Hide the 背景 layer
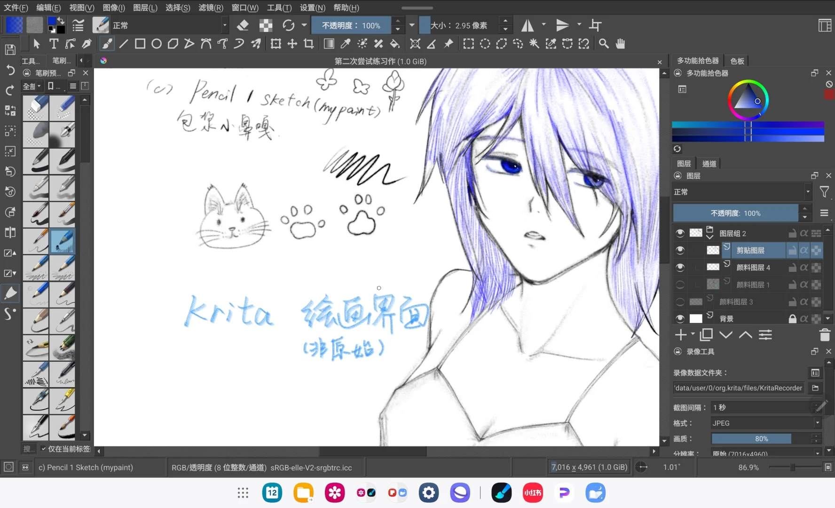The image size is (835, 508). click(680, 318)
